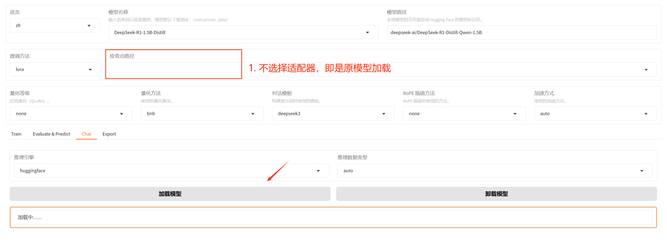Open the 微调方法 dropdown showing lora

click(x=55, y=69)
